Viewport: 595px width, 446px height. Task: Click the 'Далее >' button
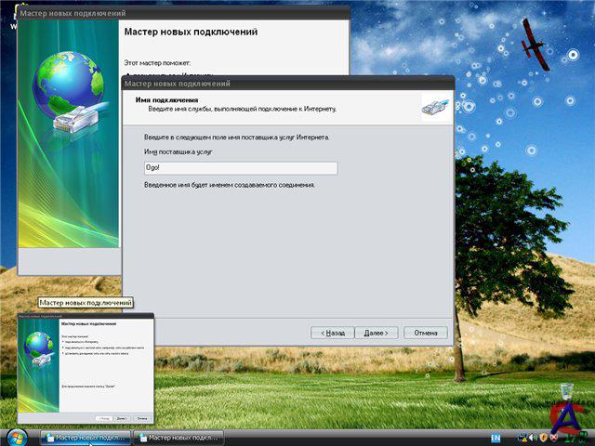pyautogui.click(x=377, y=332)
